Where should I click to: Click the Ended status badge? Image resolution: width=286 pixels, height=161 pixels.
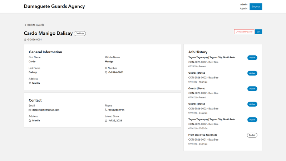click(252, 135)
